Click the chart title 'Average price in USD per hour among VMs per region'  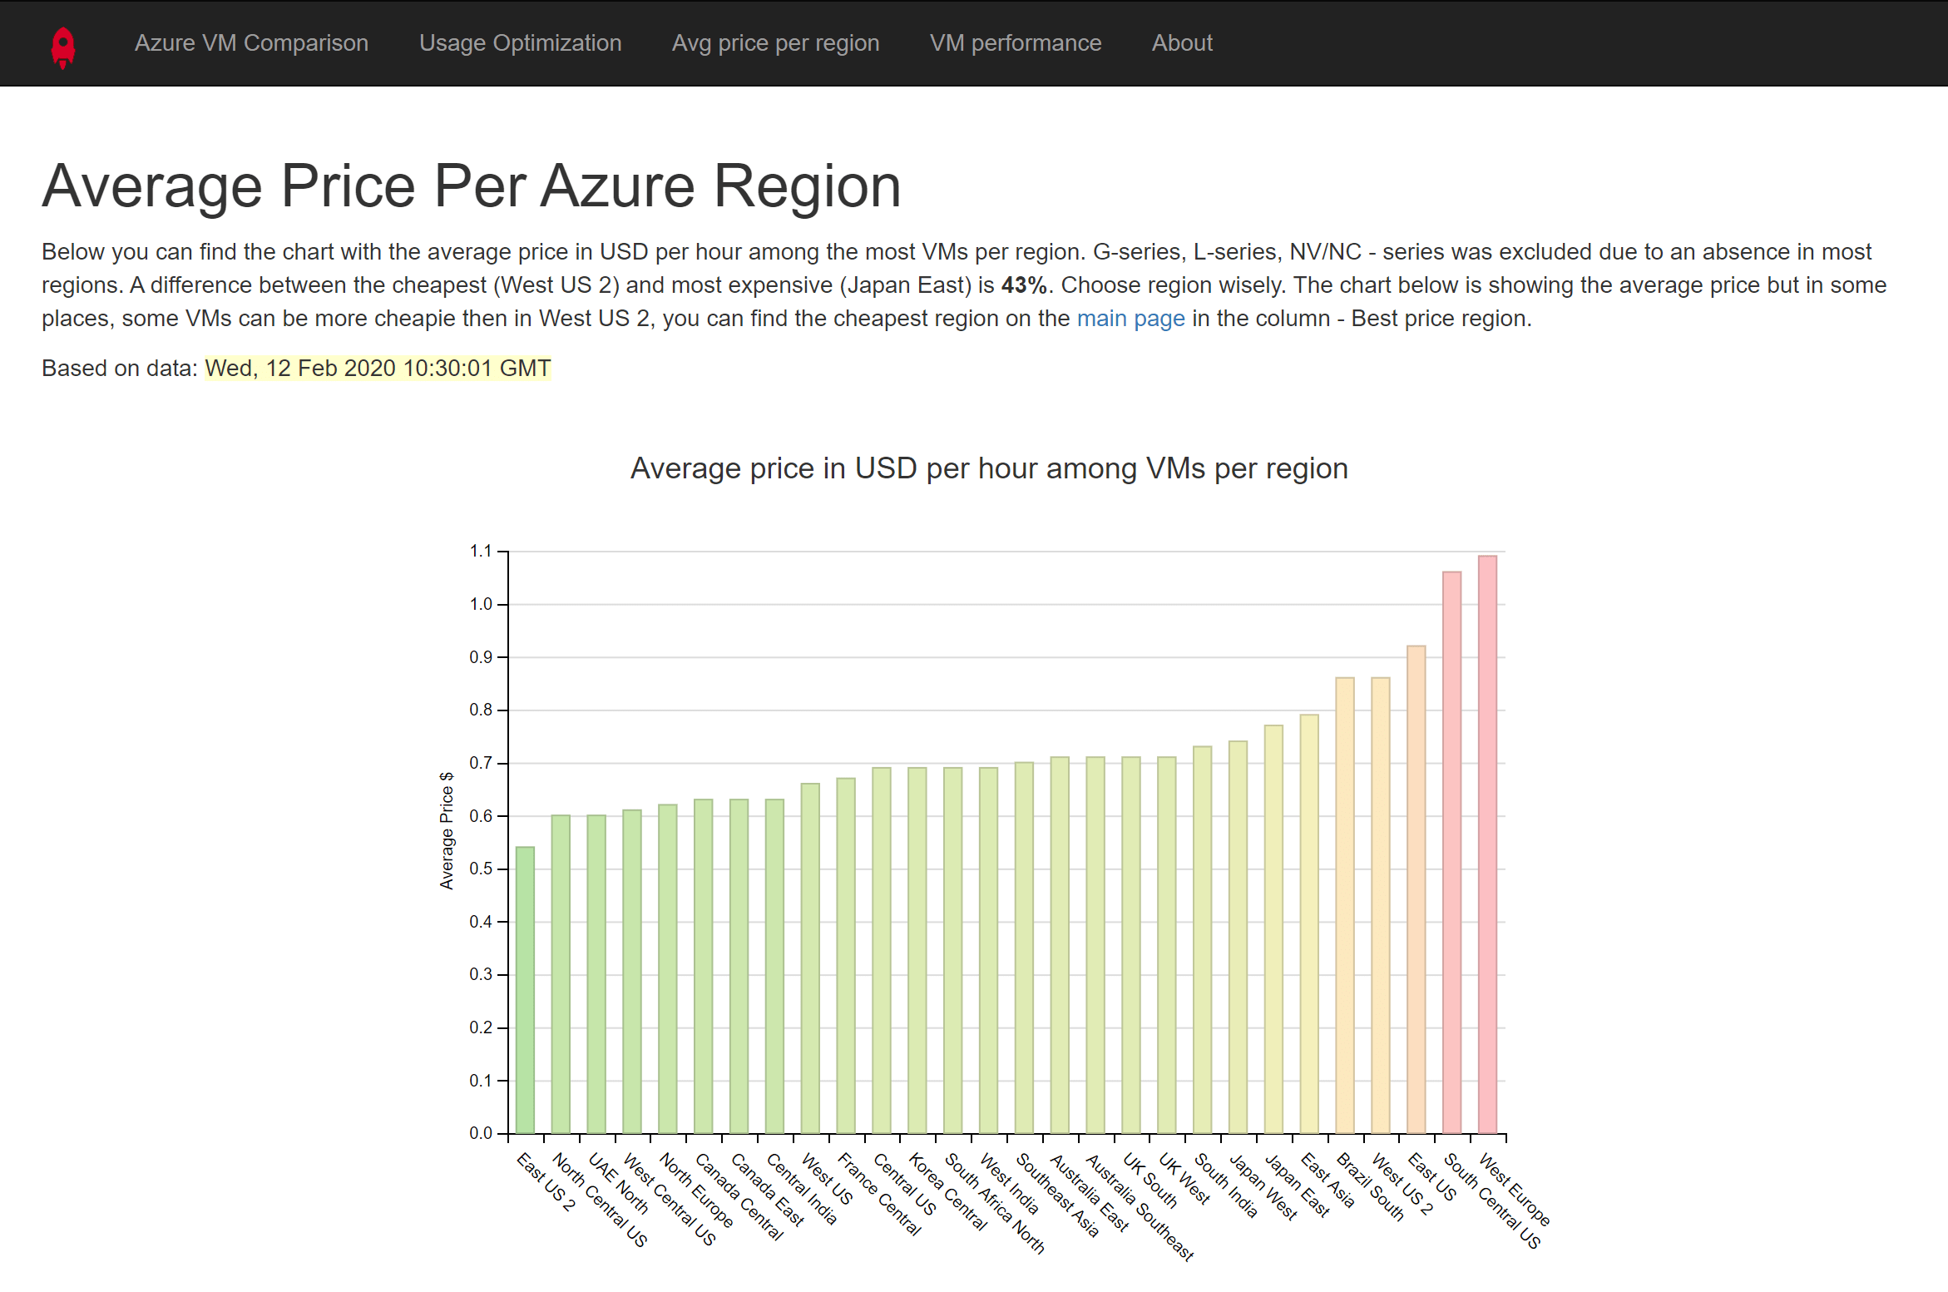point(989,468)
